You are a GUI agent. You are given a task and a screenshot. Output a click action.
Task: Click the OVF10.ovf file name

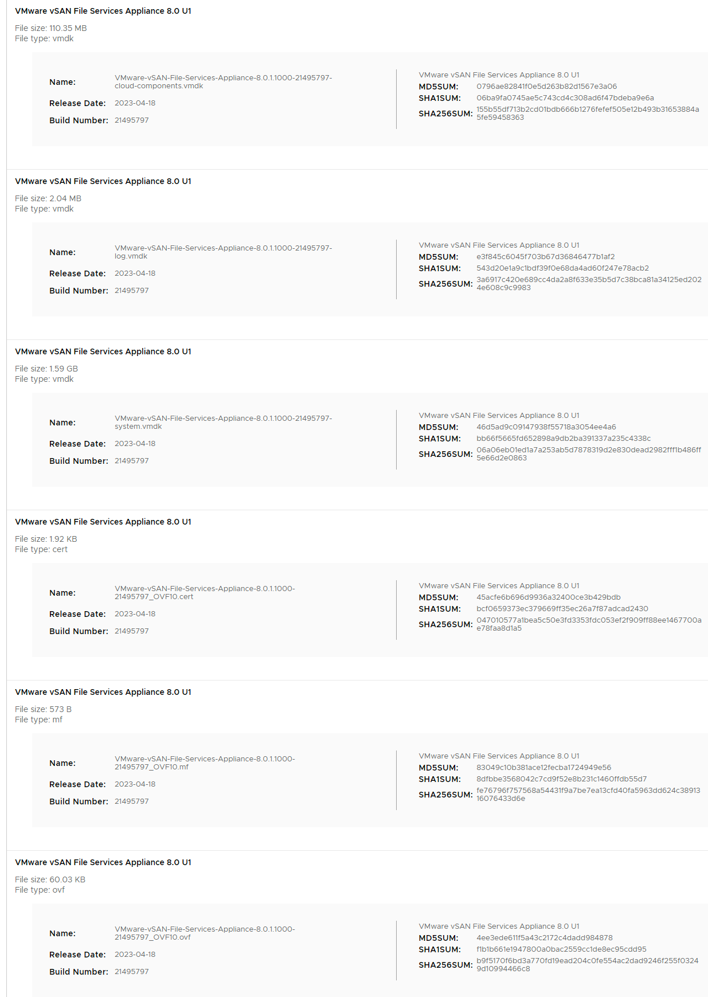[x=205, y=933]
